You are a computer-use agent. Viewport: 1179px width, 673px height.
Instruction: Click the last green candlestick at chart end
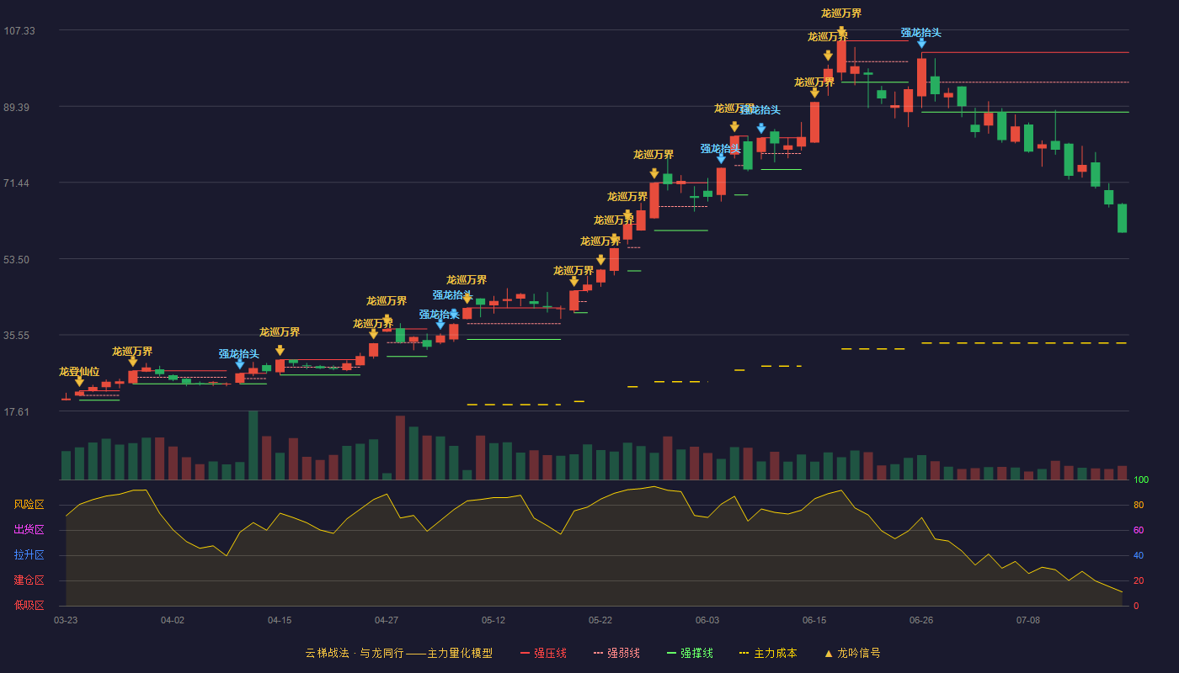[x=1122, y=218]
